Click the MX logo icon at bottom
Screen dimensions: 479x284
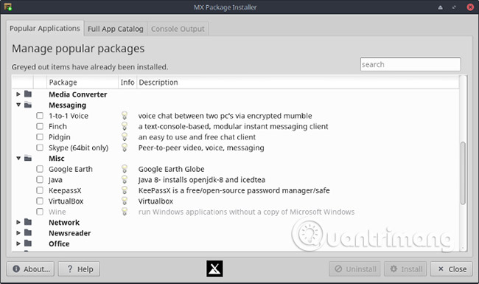(x=214, y=269)
